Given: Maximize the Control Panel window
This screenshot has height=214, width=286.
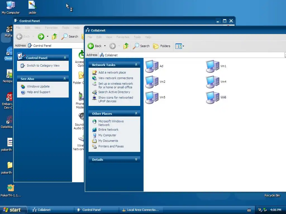Looking at the screenshot, I should [225, 21].
